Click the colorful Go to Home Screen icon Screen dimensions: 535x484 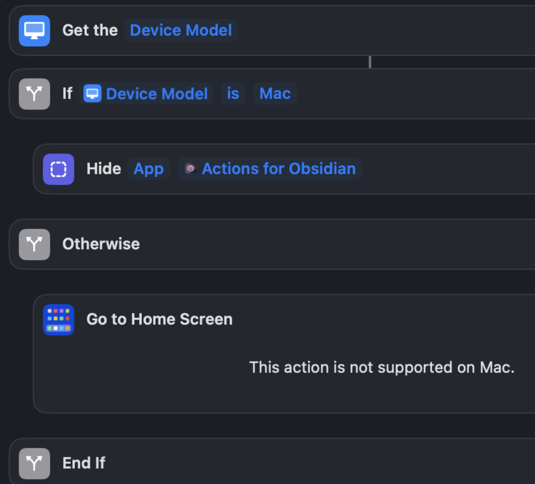(59, 320)
